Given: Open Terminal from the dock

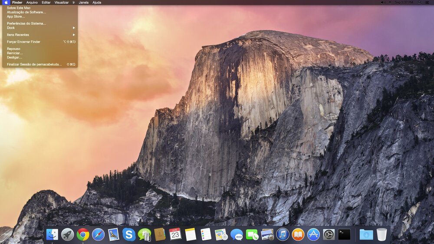Looking at the screenshot, I should 344,234.
